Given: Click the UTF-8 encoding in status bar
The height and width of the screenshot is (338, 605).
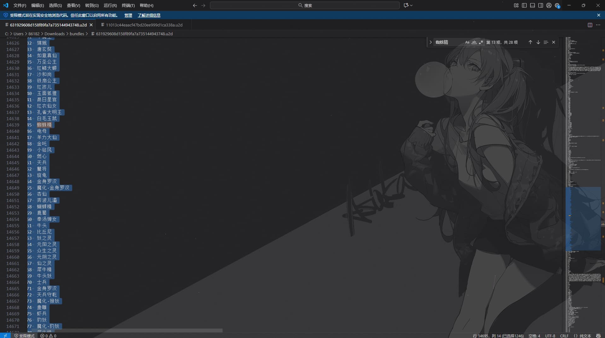Looking at the screenshot, I should (x=550, y=336).
